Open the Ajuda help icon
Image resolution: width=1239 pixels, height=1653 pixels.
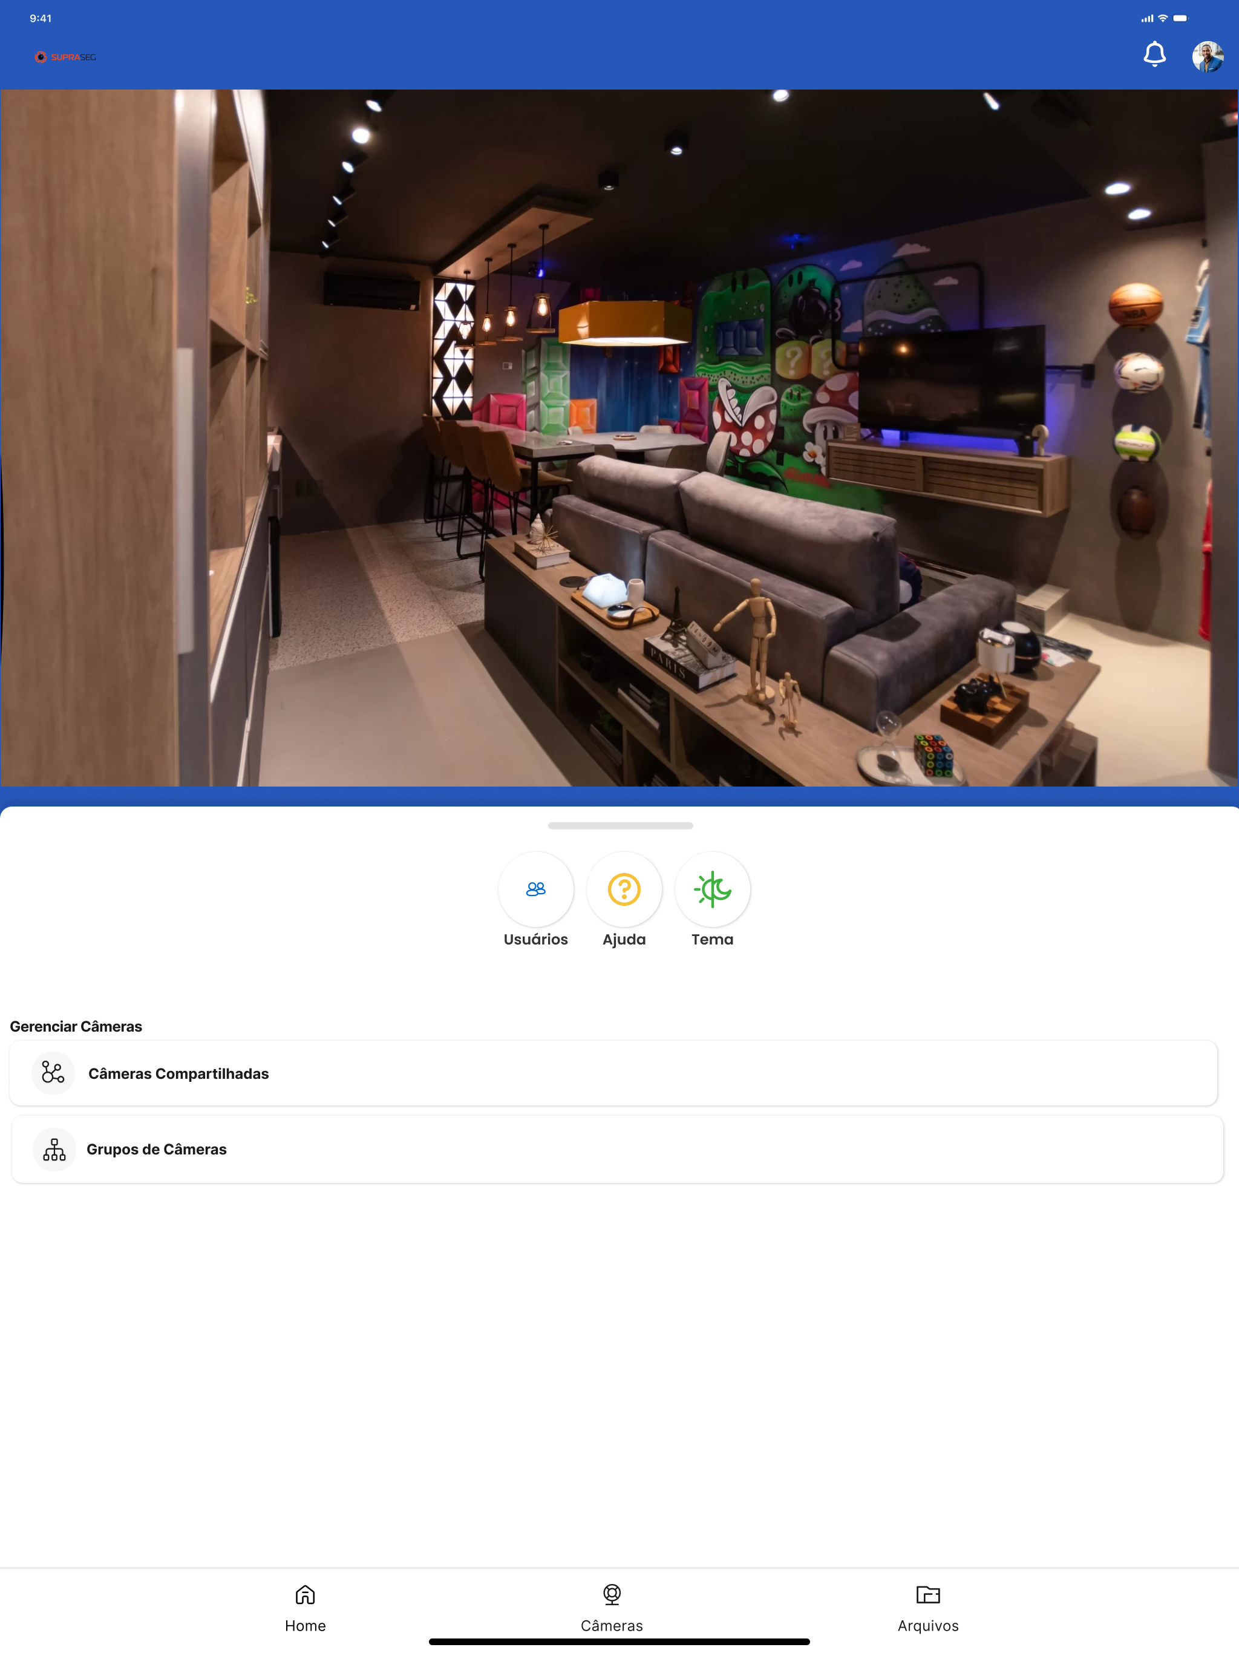tap(624, 889)
